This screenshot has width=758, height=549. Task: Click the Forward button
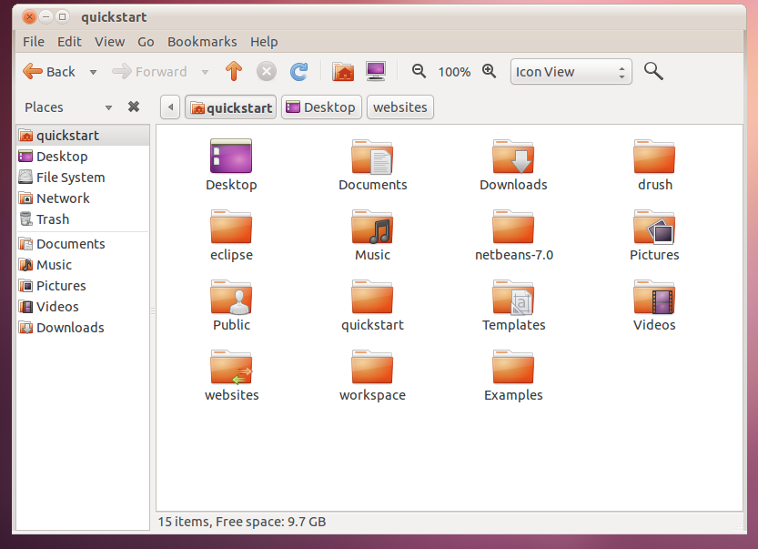pos(149,72)
